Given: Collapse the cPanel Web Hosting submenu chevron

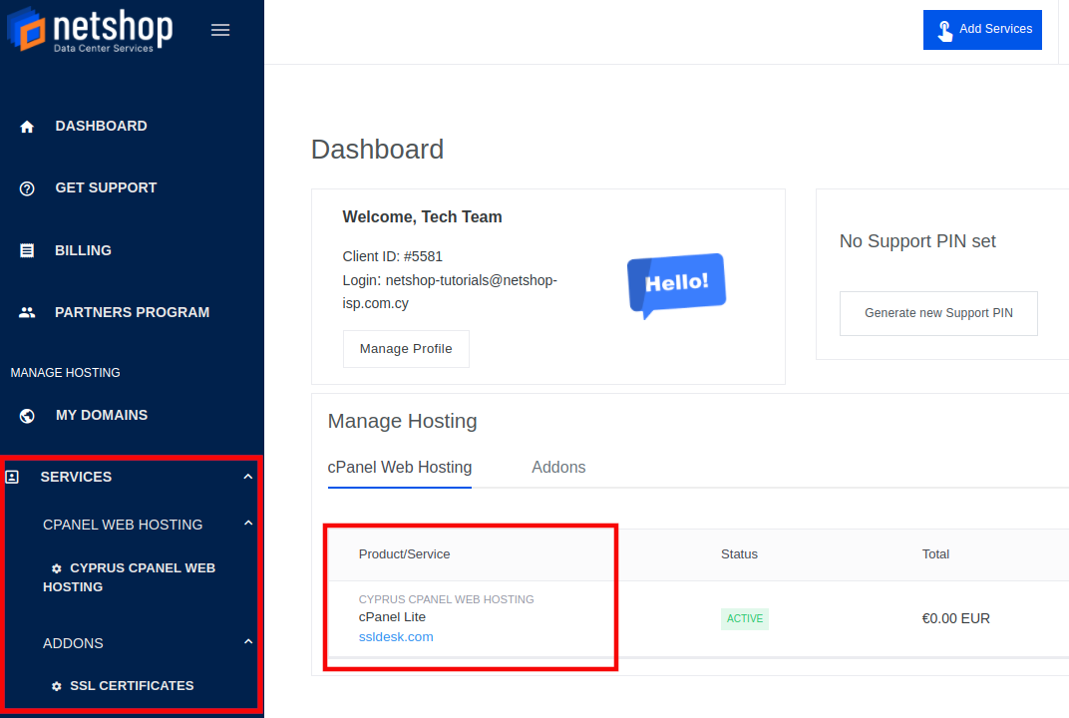Looking at the screenshot, I should pos(248,523).
